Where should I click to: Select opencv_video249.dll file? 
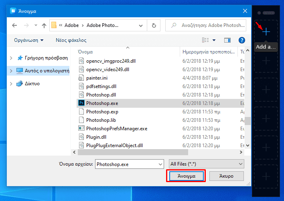coord(108,70)
